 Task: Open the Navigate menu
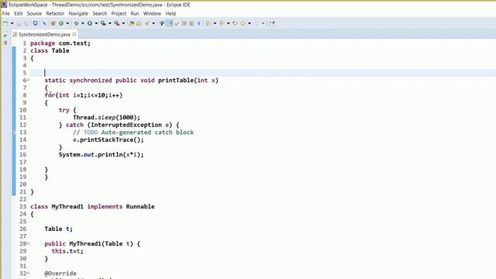coord(78,14)
